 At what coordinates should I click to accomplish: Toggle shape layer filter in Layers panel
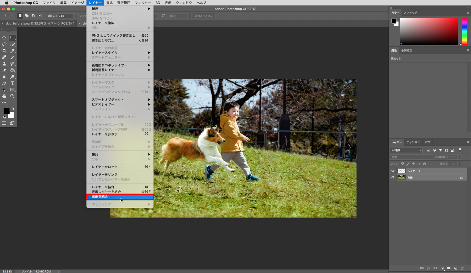click(x=446, y=150)
